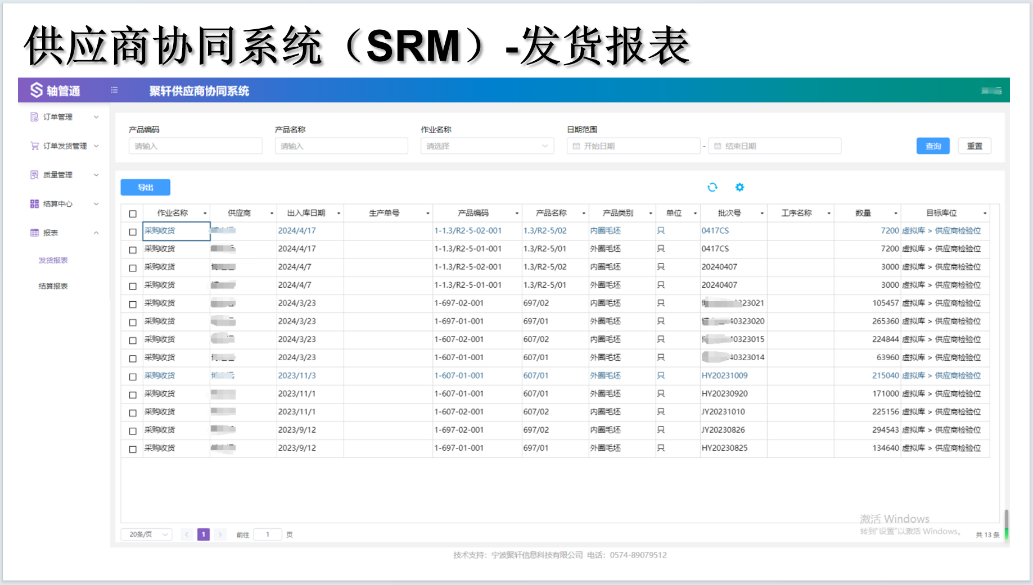Screen dimensions: 1033x585
Task: Expand 质量管理 menu
Action: [96, 175]
